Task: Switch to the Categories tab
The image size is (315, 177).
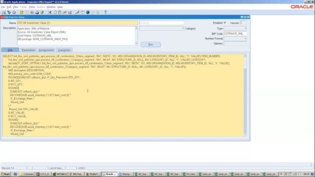Action: pyautogui.click(x=64, y=50)
